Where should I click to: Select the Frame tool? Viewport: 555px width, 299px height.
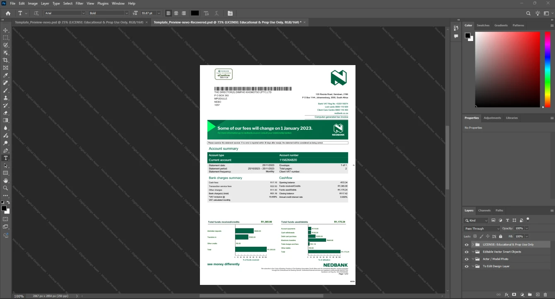[5, 68]
